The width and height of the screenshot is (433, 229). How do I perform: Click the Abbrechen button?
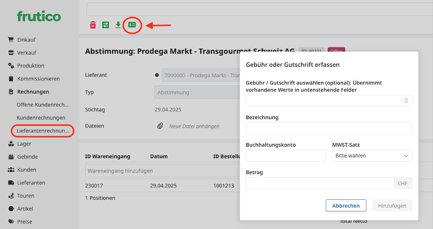346,205
